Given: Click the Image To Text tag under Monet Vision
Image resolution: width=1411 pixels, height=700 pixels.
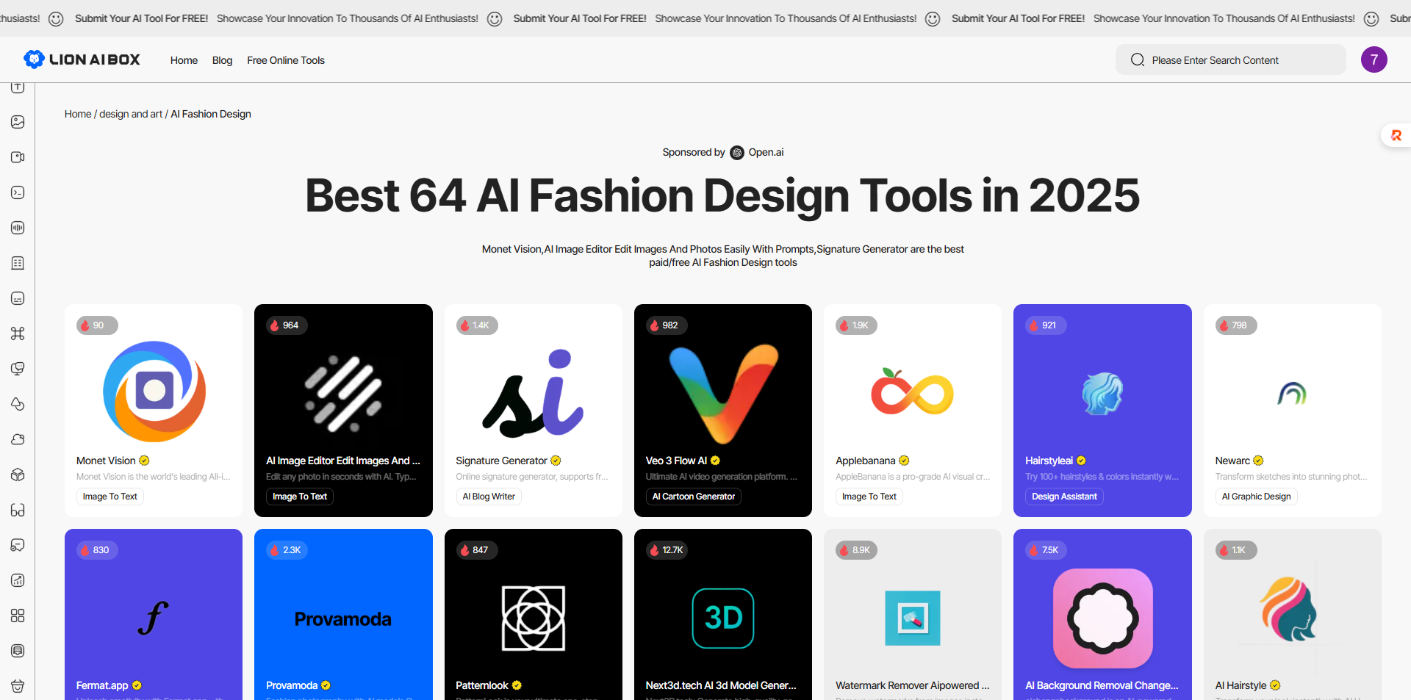Looking at the screenshot, I should click(x=109, y=497).
